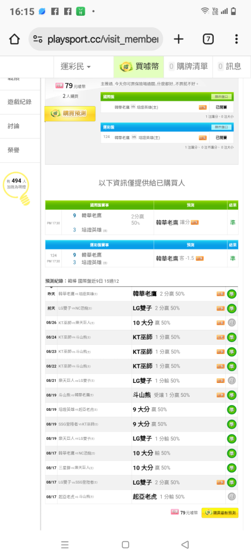Open the 買噱幣 tab
Viewport: 251px width, 559px height.
(139, 67)
